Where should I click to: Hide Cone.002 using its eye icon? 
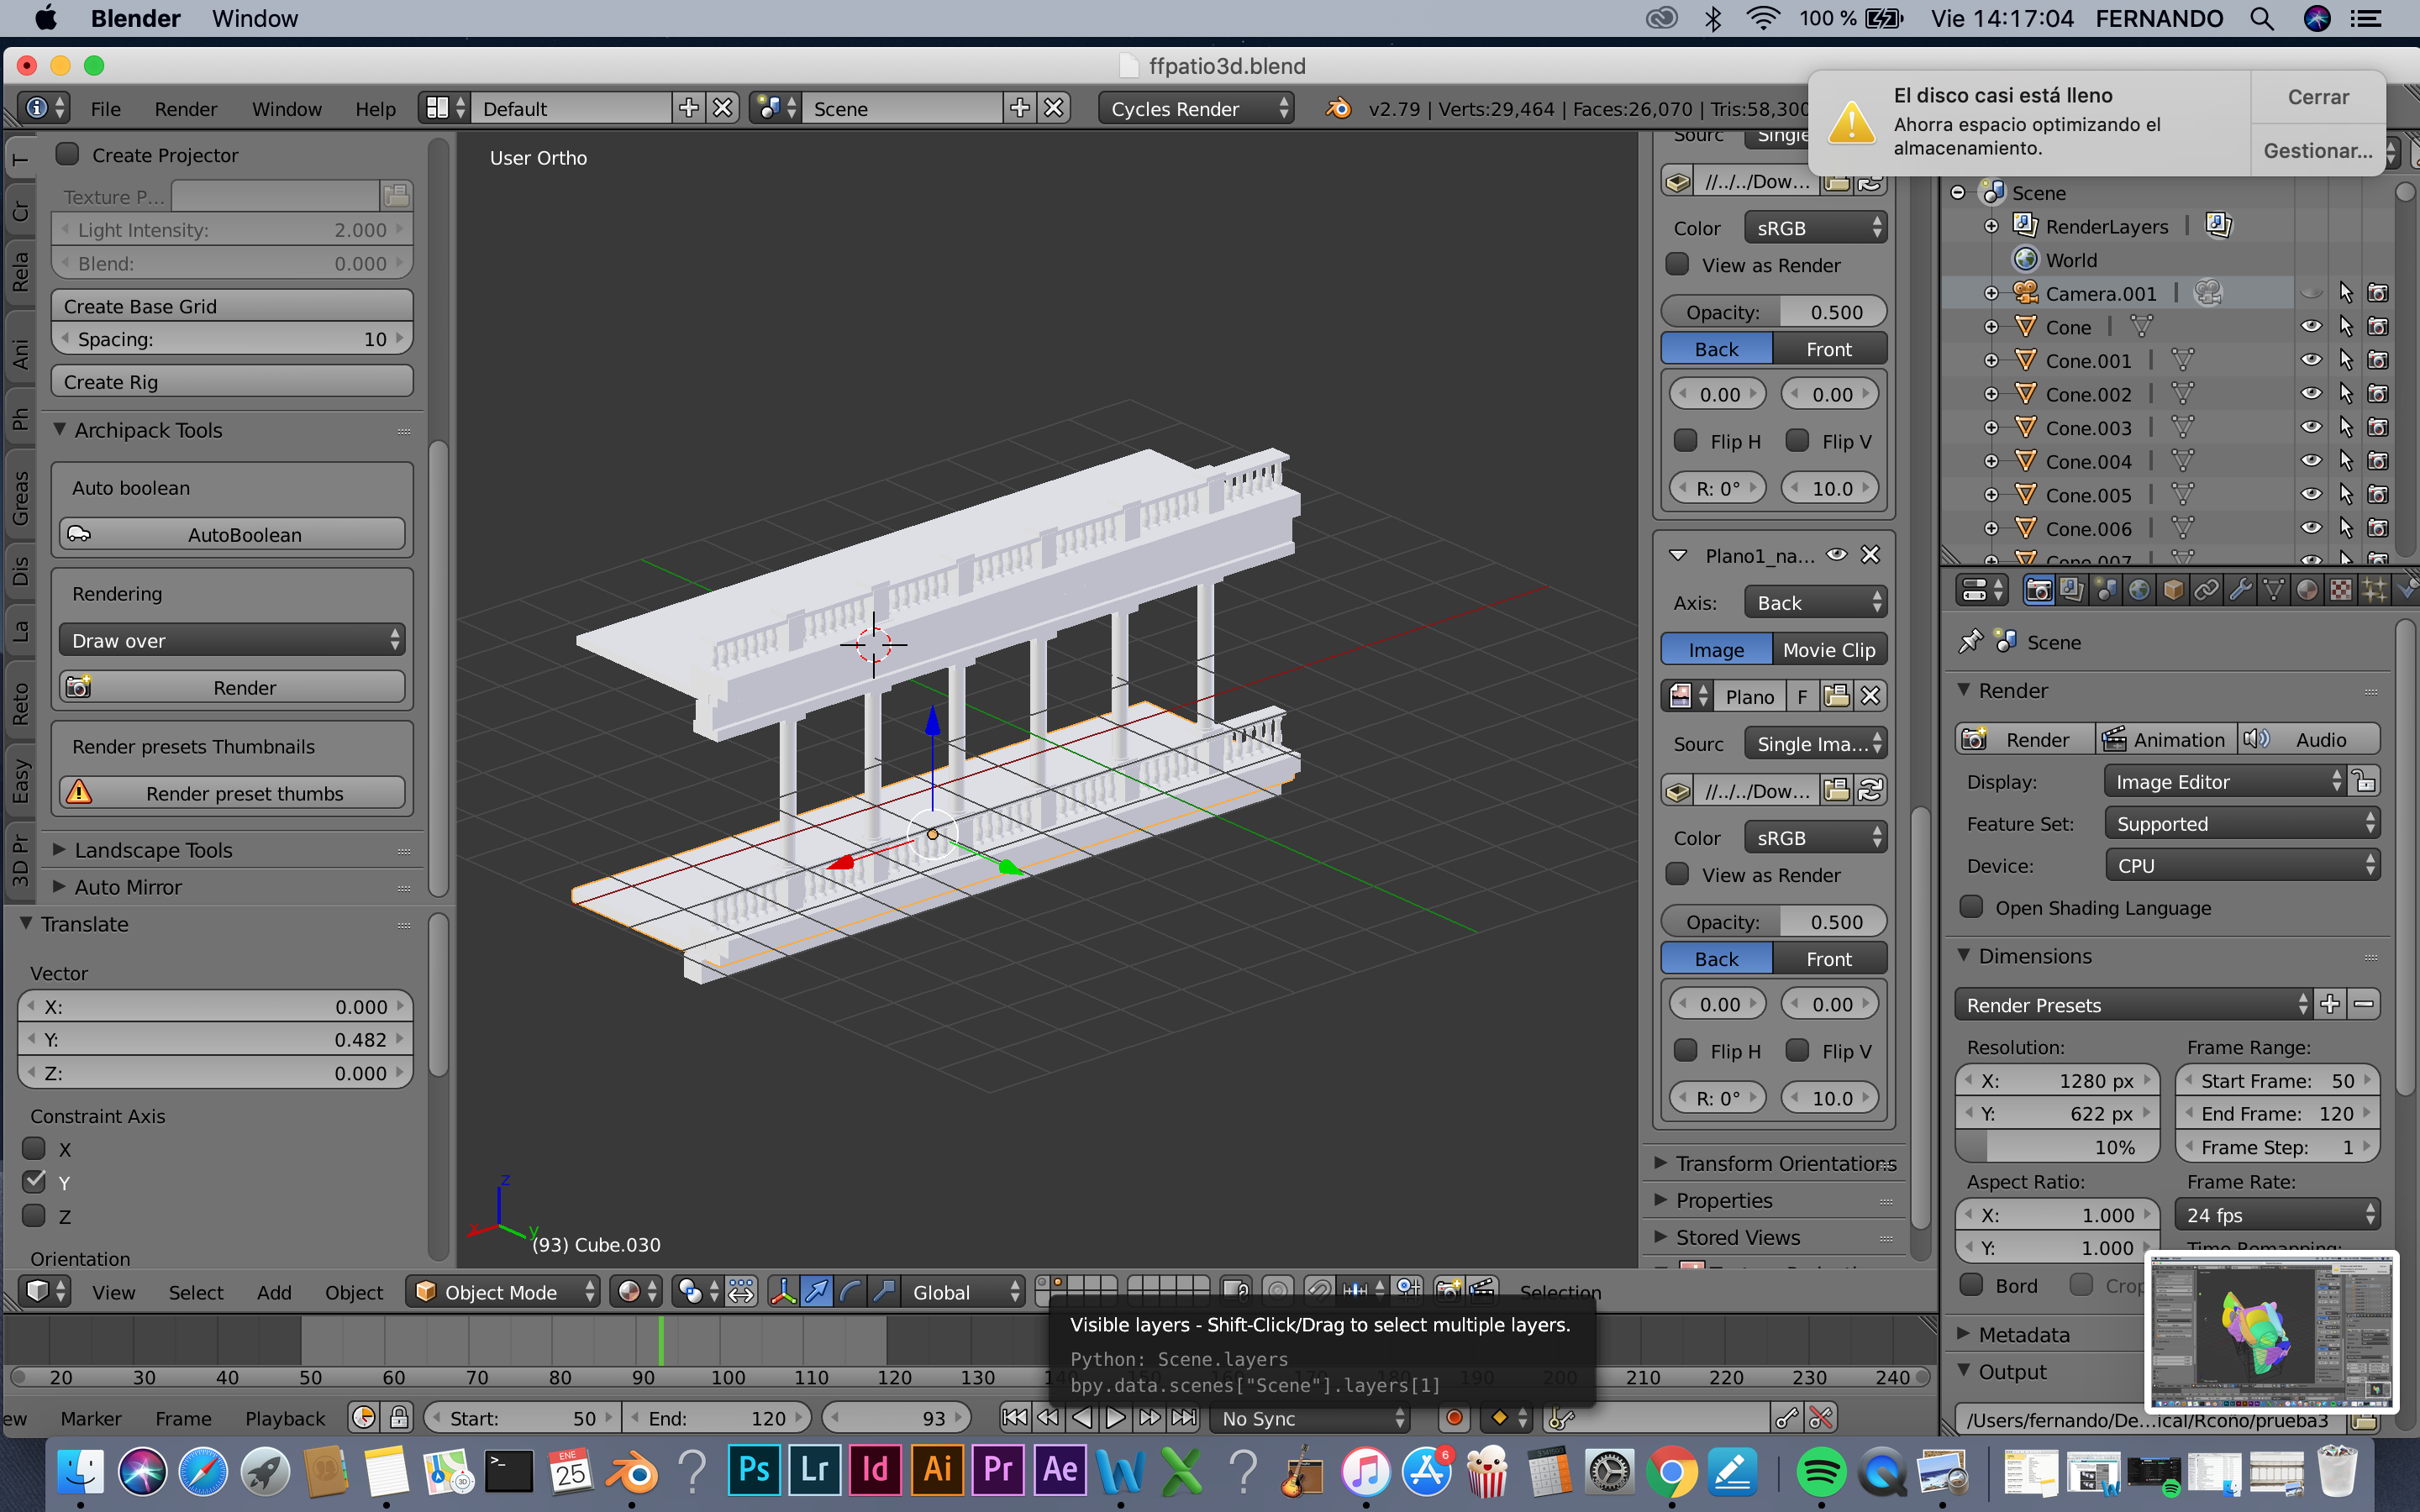coord(2311,394)
